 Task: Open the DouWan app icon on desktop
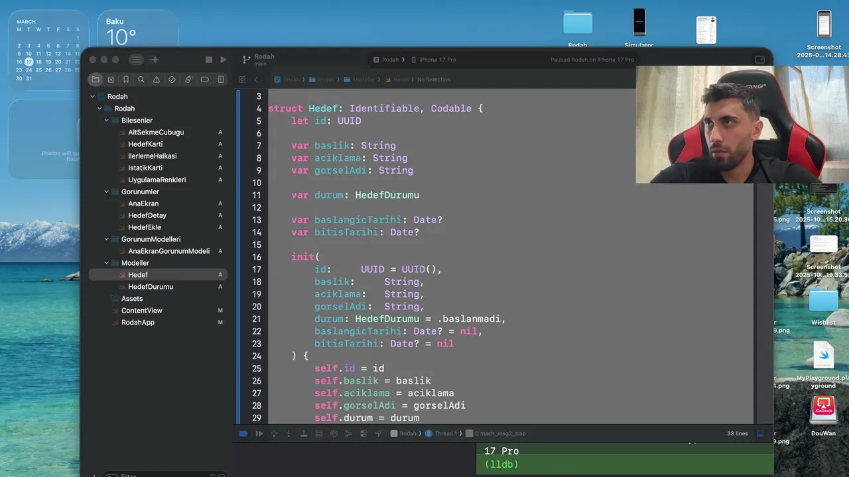823,416
